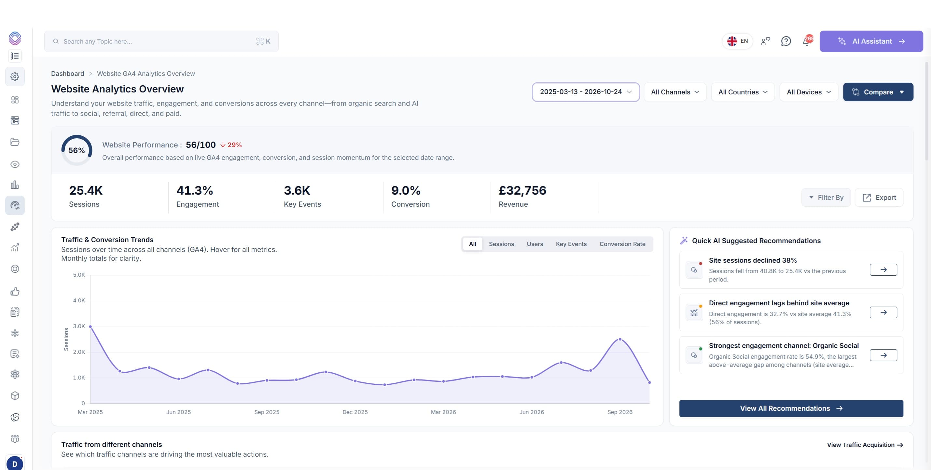
Task: Click the sparkle stars sidebar icon
Action: pyautogui.click(x=15, y=227)
